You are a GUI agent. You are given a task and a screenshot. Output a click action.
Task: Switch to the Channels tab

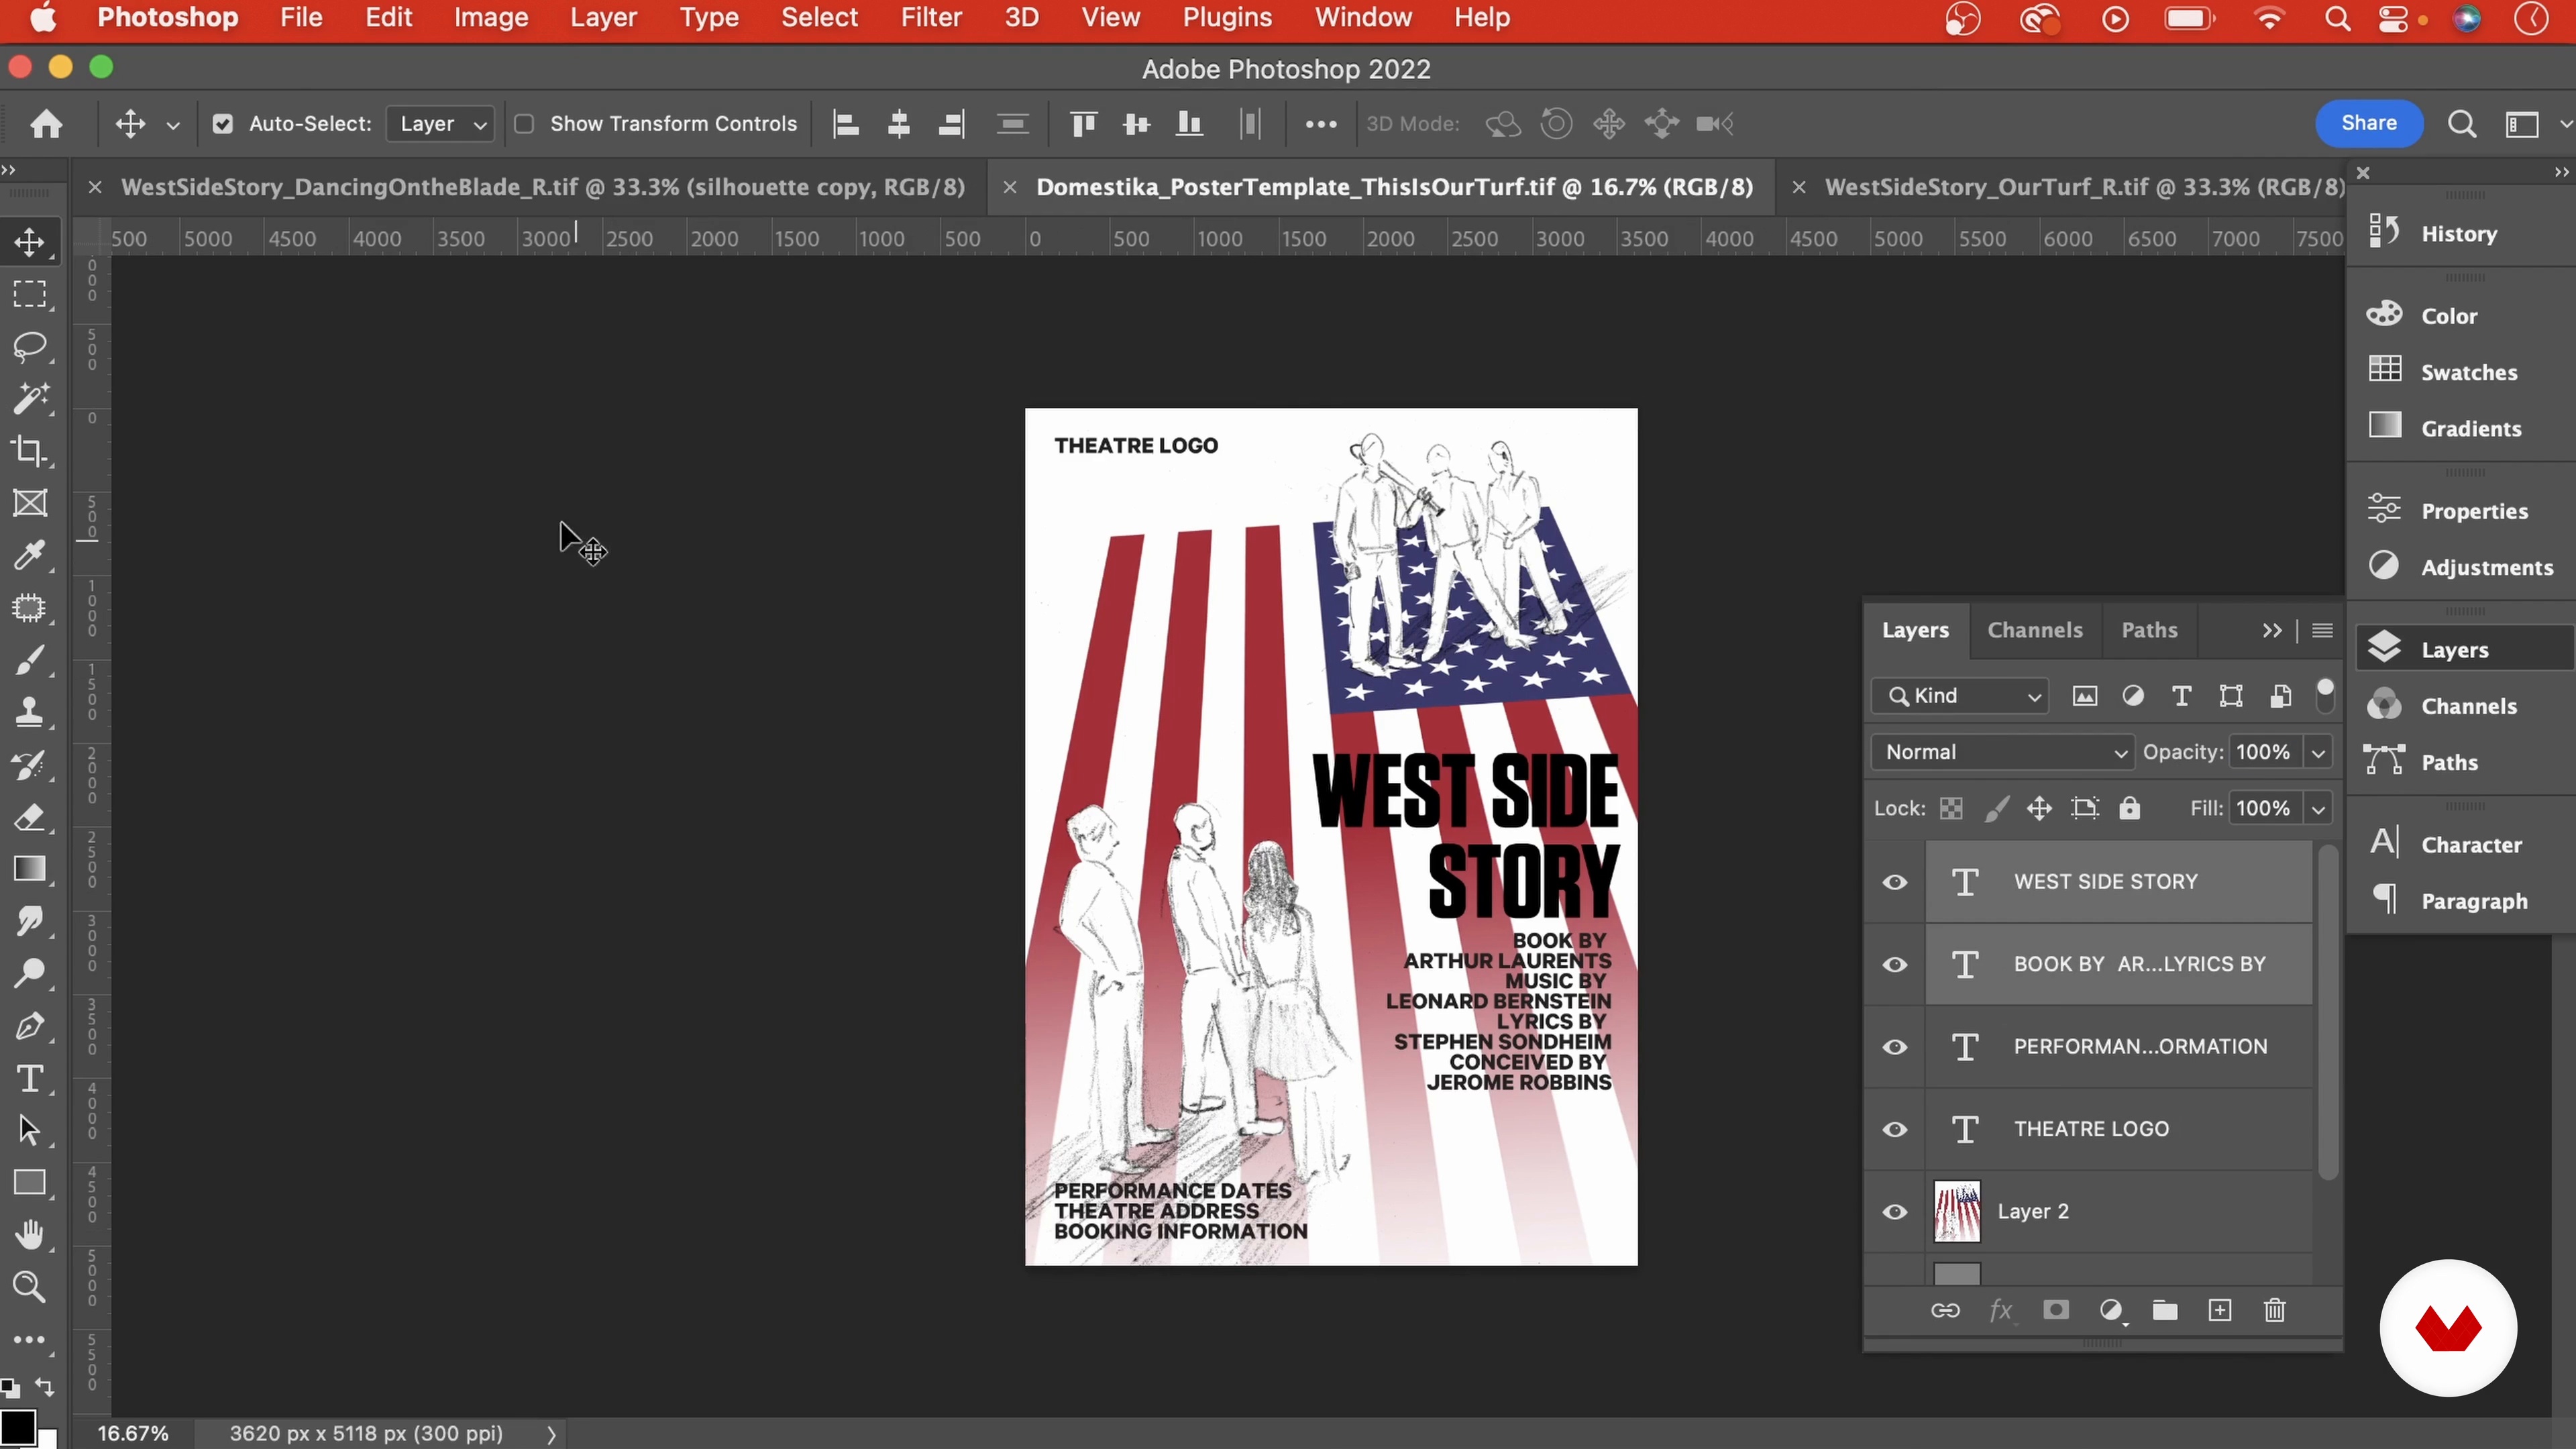(x=2035, y=630)
